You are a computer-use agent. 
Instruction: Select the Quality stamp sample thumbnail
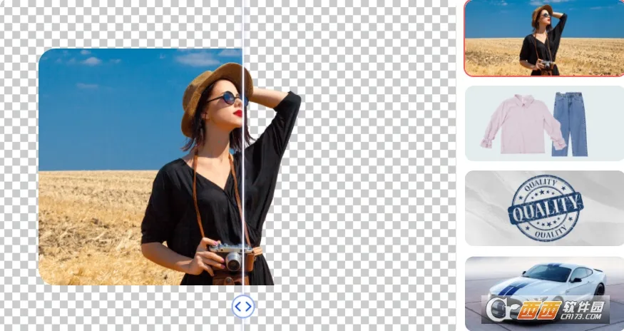[544, 208]
